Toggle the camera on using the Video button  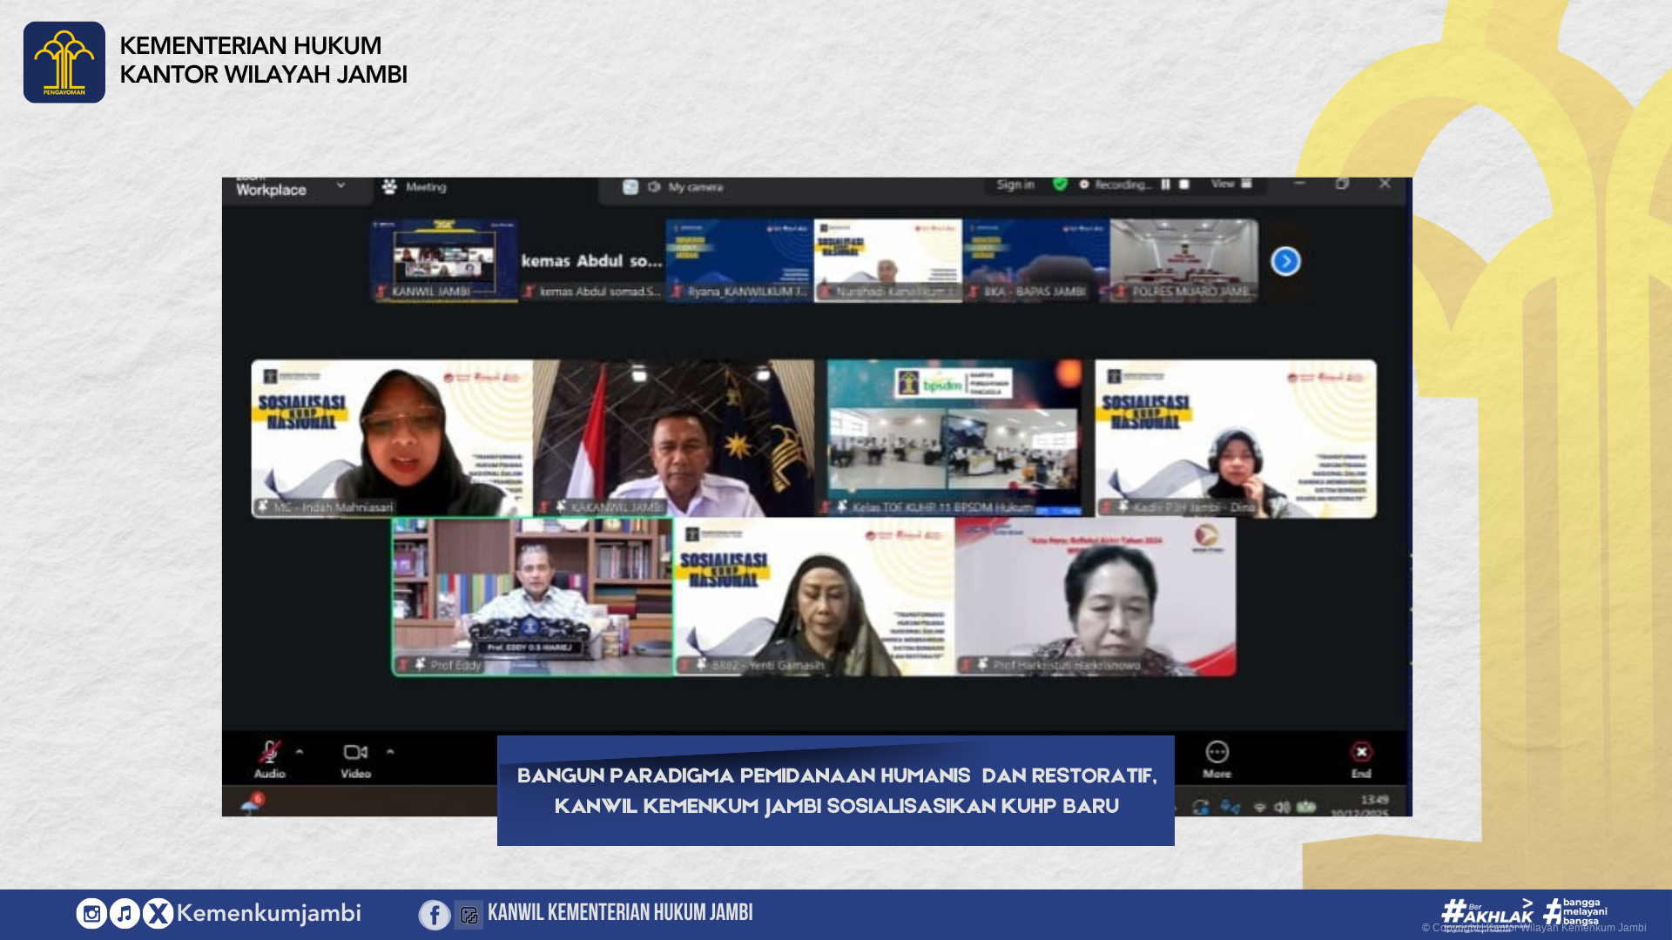354,751
